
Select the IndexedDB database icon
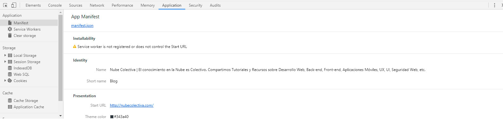[10, 68]
